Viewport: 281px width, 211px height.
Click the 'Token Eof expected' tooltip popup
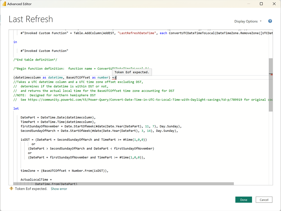[x=132, y=72]
